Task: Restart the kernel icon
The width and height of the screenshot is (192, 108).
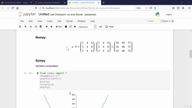Action: coord(70,27)
